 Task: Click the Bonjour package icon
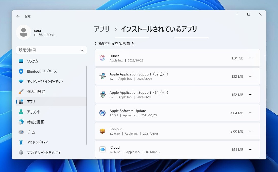point(102,131)
